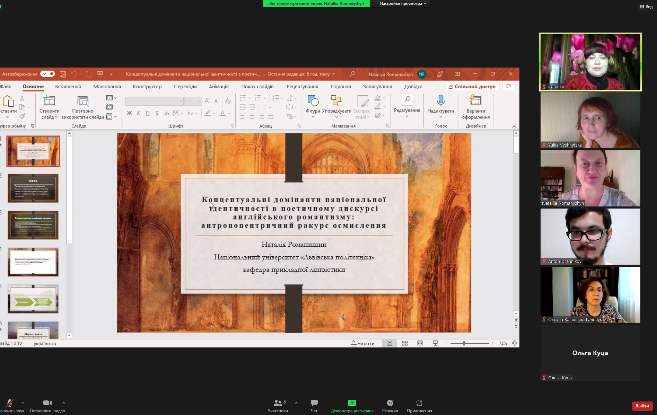Viewport: 657px width, 415px height.
Task: Open the Animation ribbon tab
Action: tap(219, 87)
